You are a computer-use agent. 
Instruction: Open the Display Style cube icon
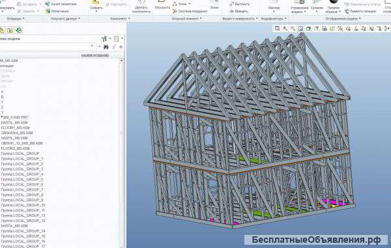[308, 29]
